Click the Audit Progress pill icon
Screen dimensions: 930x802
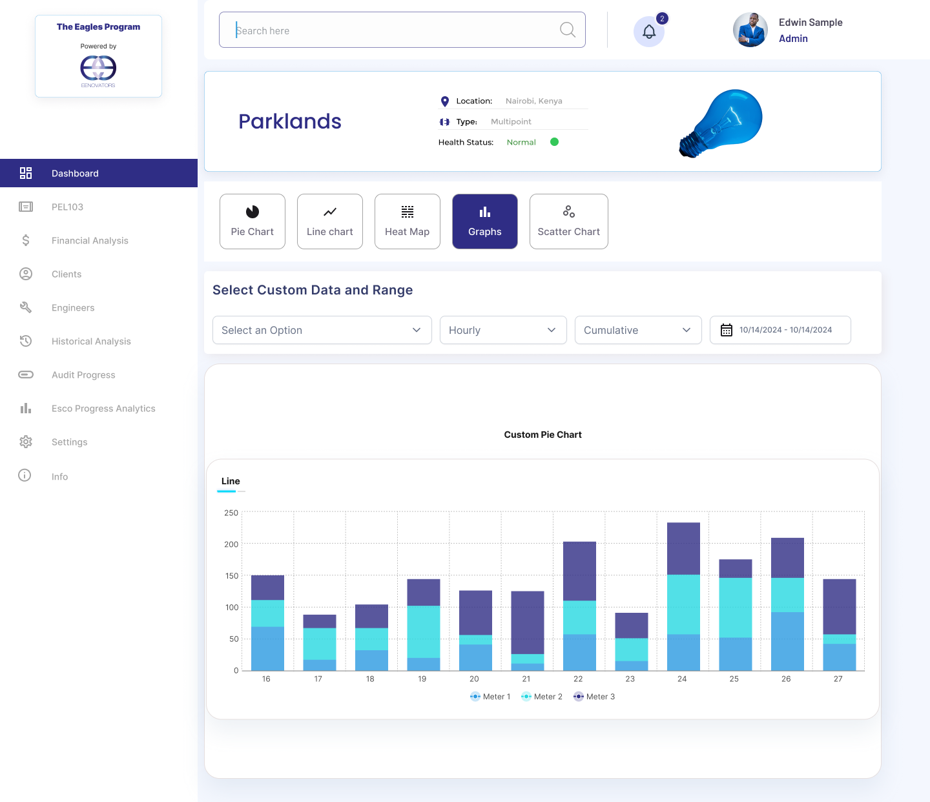[x=26, y=375]
